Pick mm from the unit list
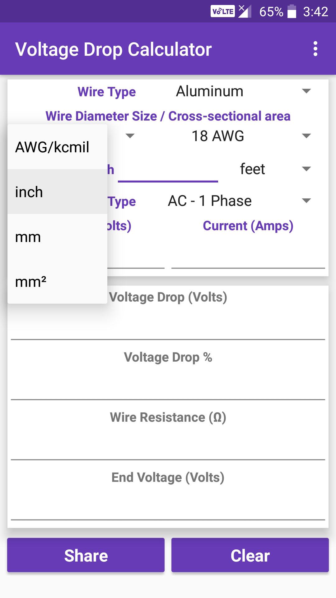 tap(58, 237)
